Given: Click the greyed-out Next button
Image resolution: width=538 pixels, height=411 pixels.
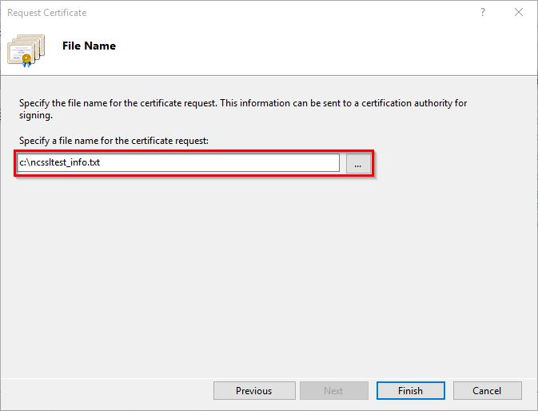Looking at the screenshot, I should click(333, 391).
